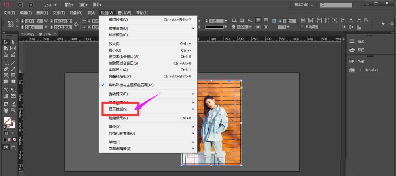The image size is (396, 176).
Task: Open the 25% zoom level dropdown
Action: [50, 5]
